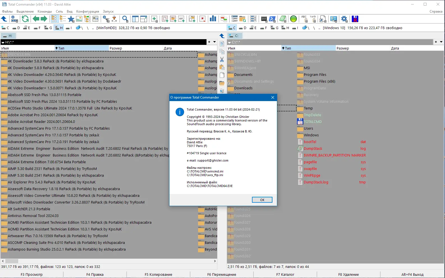The width and height of the screenshot is (445, 278).
Task: Open the Справка menu
Action: pyautogui.click(x=436, y=11)
